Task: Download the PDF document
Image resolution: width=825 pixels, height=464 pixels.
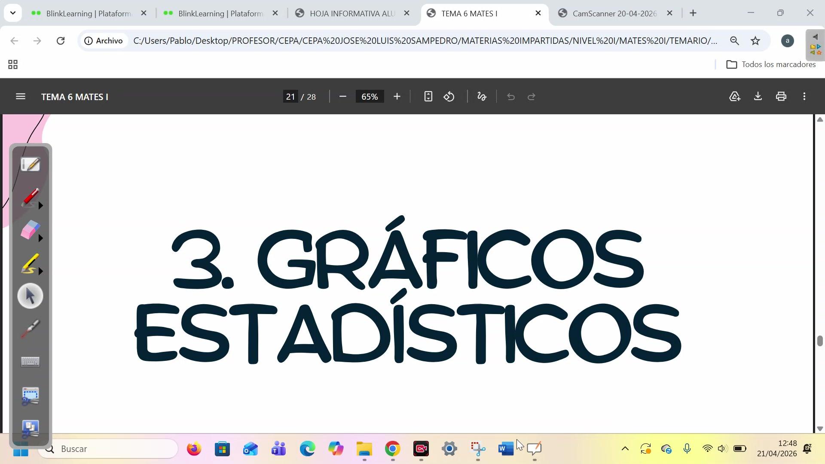Action: pyautogui.click(x=758, y=97)
